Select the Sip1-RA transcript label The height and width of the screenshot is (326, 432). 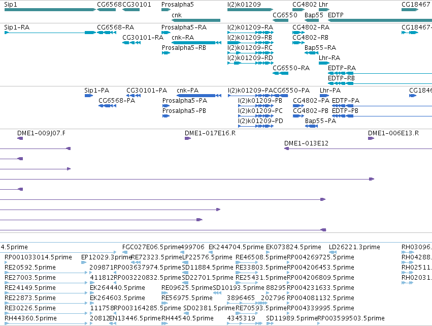(x=17, y=27)
